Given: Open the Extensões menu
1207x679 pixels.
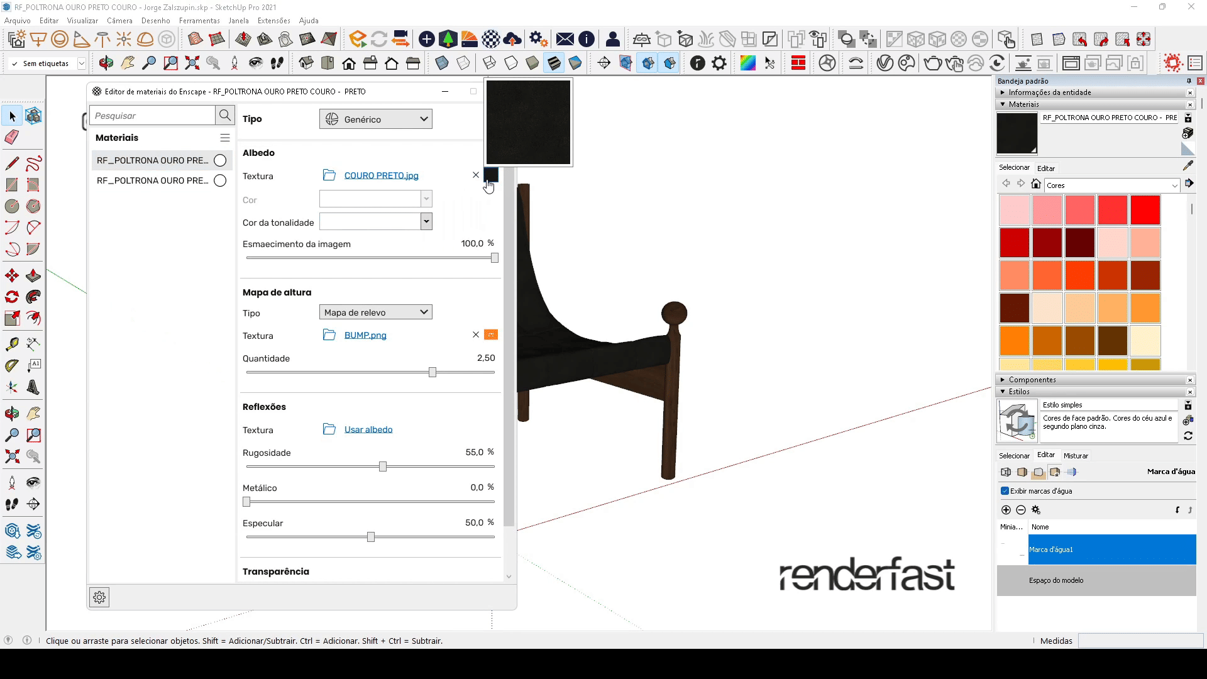Looking at the screenshot, I should pos(273,21).
